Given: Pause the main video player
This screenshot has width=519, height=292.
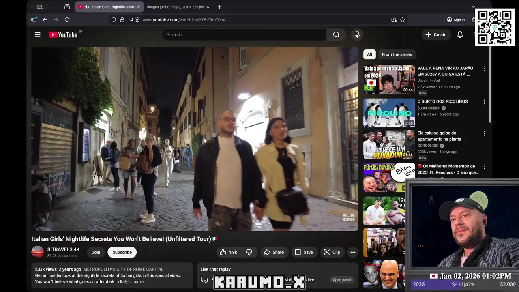Looking at the screenshot, I should (195, 139).
